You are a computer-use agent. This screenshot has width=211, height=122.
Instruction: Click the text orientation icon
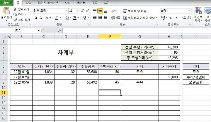pyautogui.click(x=113, y=11)
